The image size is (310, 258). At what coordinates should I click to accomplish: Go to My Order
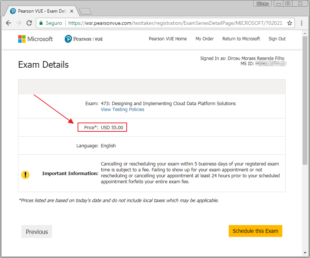(x=205, y=39)
